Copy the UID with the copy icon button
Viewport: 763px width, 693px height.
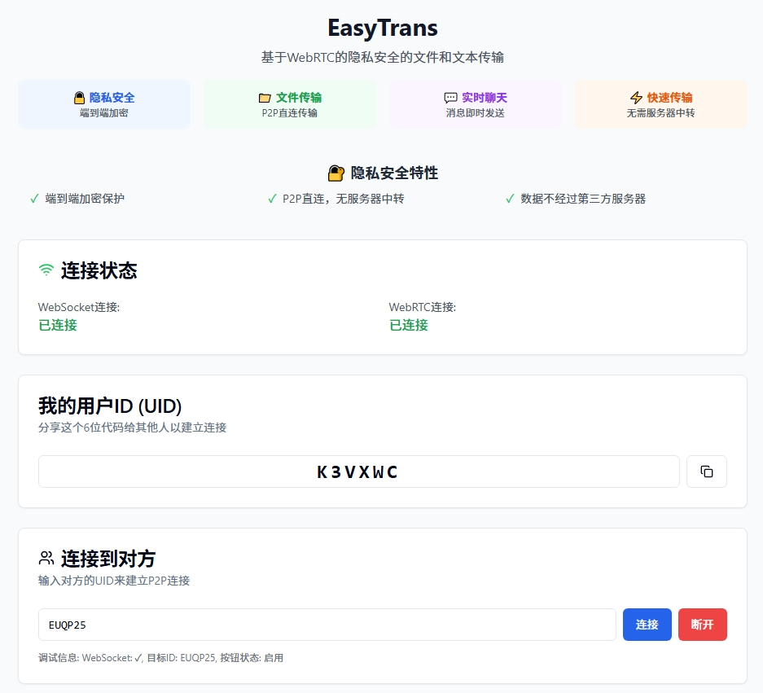(x=707, y=472)
